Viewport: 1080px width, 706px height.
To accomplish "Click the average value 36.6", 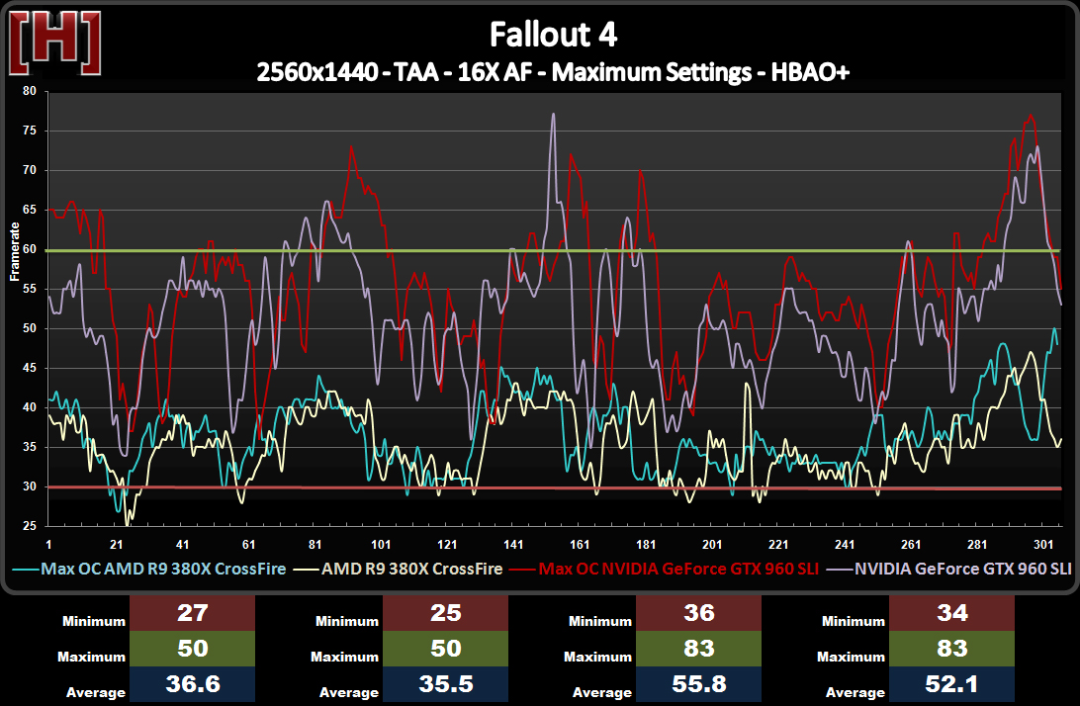I will 192,684.
